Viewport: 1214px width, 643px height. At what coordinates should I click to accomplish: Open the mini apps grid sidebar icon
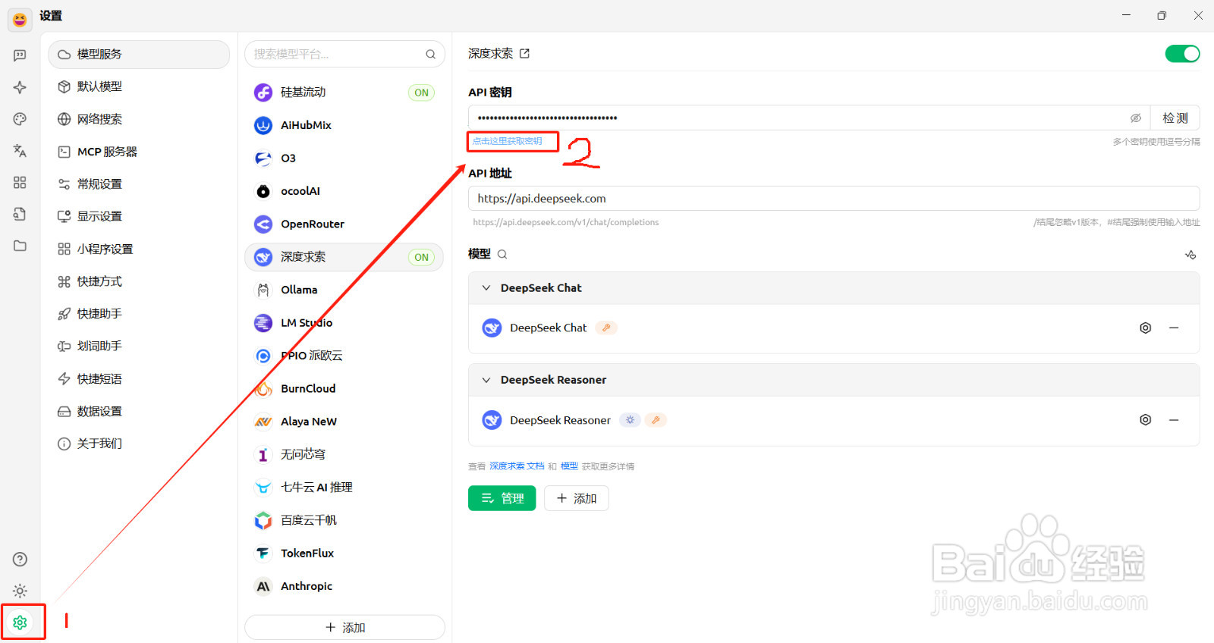pyautogui.click(x=20, y=182)
